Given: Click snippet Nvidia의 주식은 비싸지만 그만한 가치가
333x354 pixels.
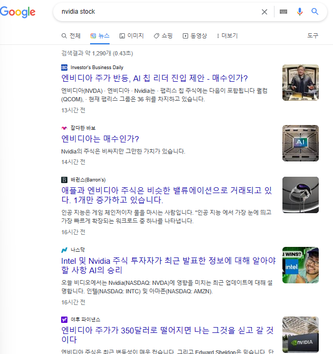Looking at the screenshot, I should (x=123, y=151).
